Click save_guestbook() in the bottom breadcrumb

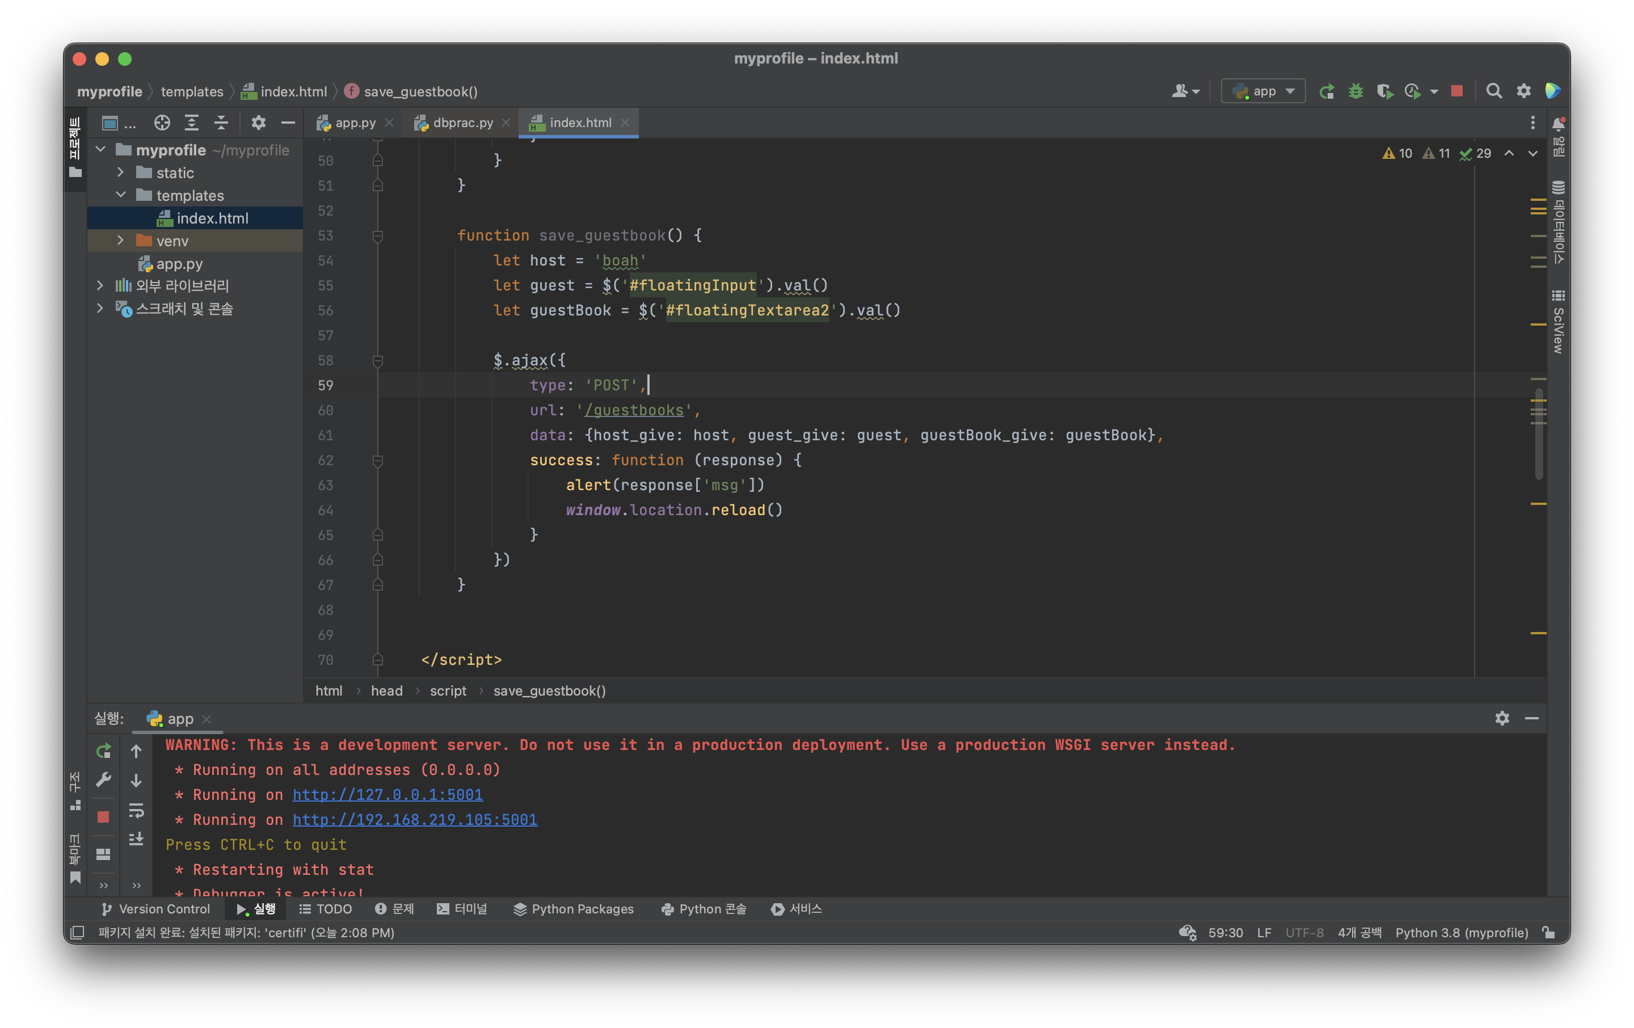(x=550, y=691)
